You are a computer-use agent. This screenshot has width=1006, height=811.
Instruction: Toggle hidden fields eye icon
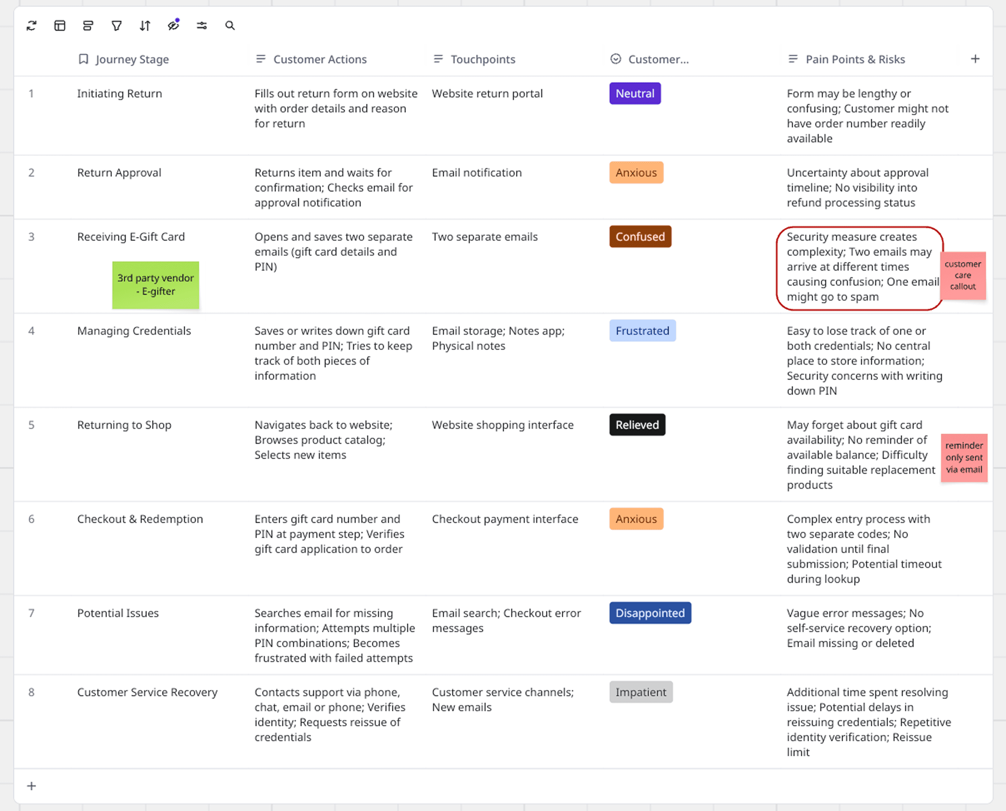point(173,26)
